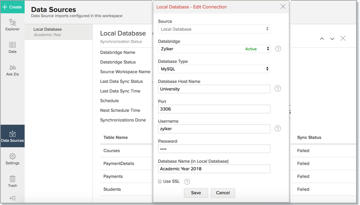Click the Username help icon

(x=278, y=128)
